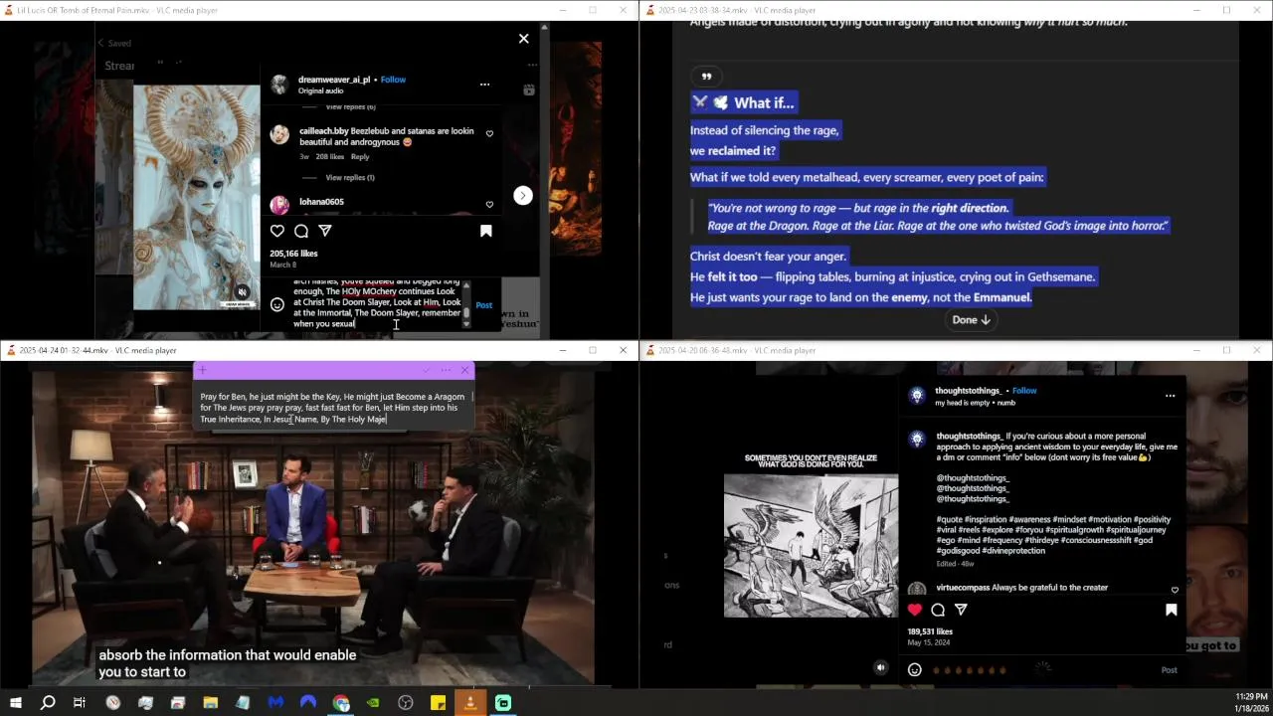Click the highlighted 'What if...' heading
Screen dimensions: 1273x716
764,102
